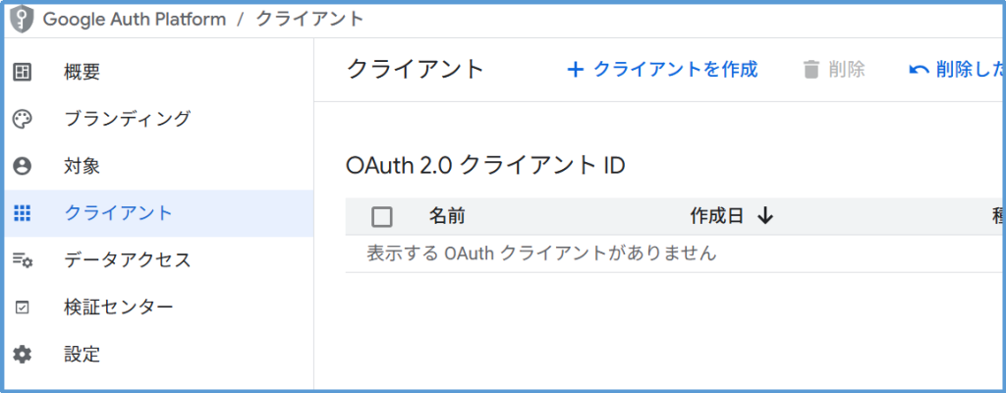
Task: Click the クライアント grid icon in sidebar
Action: coord(22,213)
